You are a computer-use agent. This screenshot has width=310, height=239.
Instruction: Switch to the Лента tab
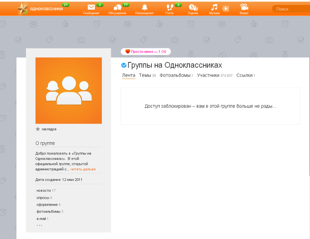click(x=129, y=75)
